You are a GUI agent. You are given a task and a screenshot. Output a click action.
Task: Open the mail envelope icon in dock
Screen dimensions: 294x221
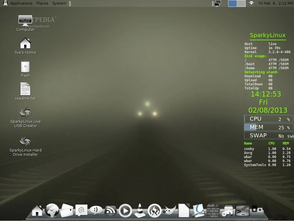(67, 210)
